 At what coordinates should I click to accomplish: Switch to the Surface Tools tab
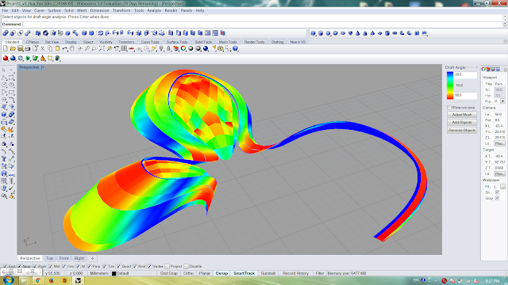point(177,42)
